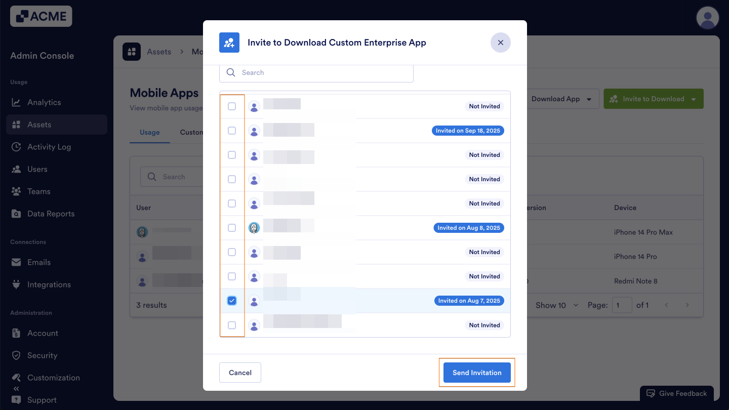The height and width of the screenshot is (410, 729).
Task: Cancel the invitation dialog
Action: 240,373
